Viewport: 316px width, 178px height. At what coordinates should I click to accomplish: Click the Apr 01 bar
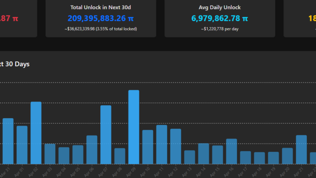22,145
